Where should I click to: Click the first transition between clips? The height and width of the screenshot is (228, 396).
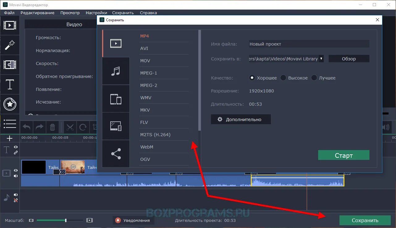coord(59,172)
